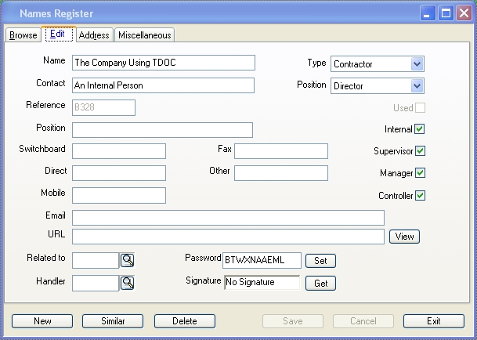The width and height of the screenshot is (477, 340).
Task: Click into the Email field
Action: click(x=228, y=218)
